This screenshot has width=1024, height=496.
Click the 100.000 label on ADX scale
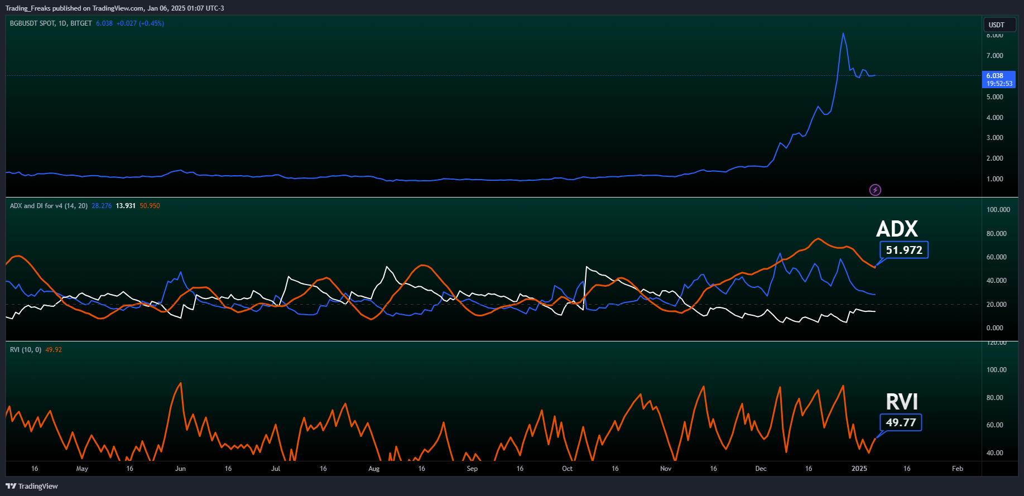[998, 210]
